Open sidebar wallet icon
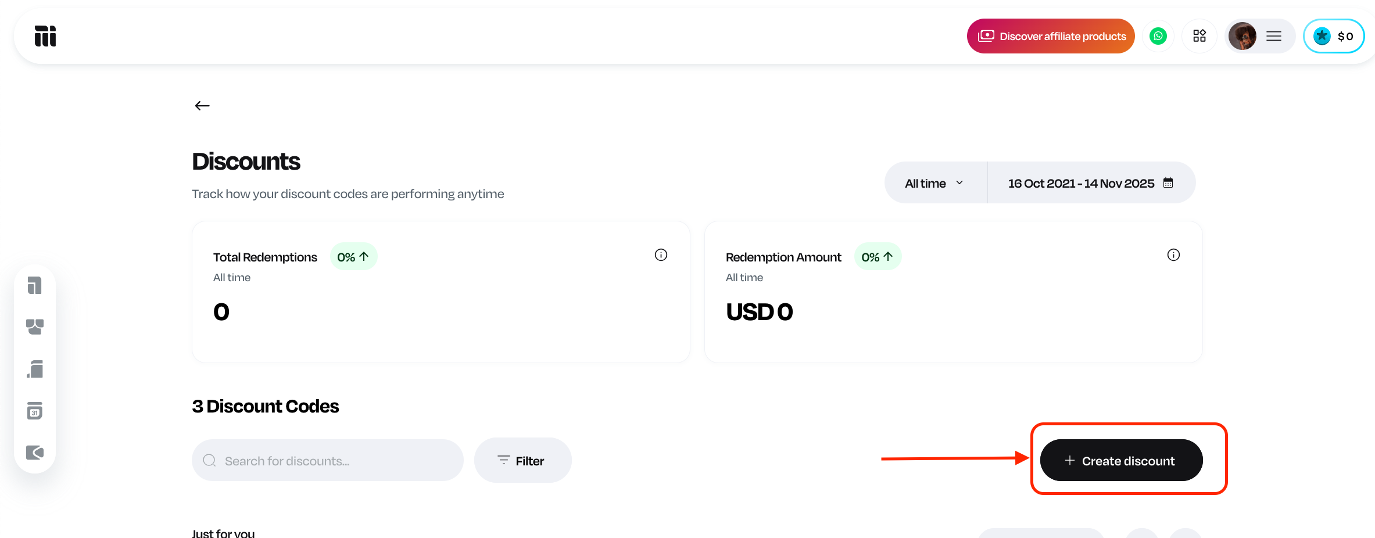1375x538 pixels. (x=35, y=452)
